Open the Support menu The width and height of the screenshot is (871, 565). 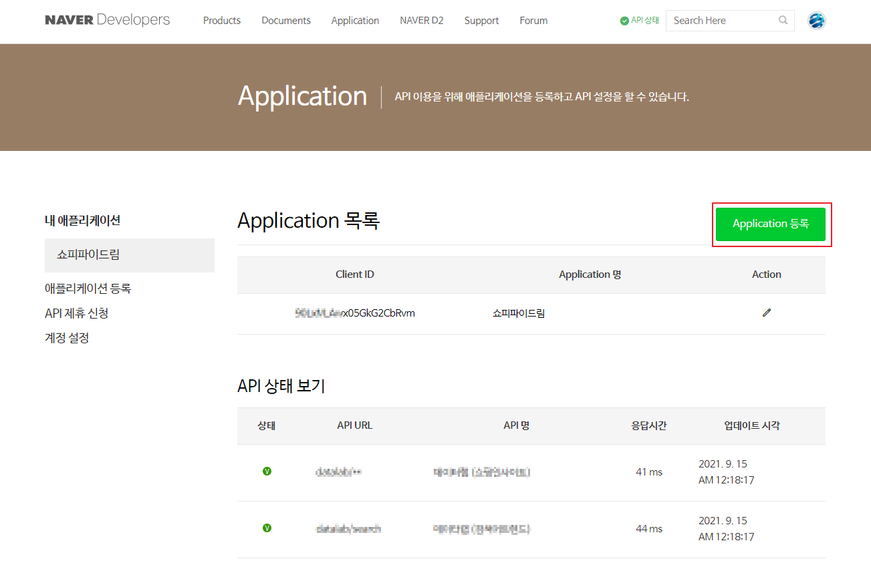tap(481, 21)
